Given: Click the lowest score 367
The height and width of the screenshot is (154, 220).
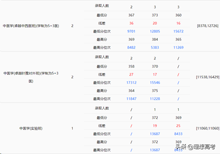Looking at the screenshot, I should click(x=131, y=15).
